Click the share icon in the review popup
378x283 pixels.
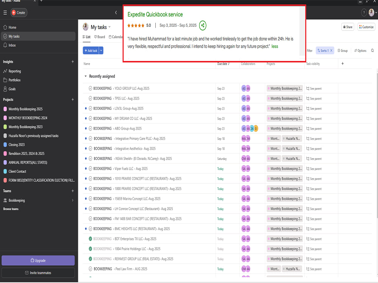point(203,26)
